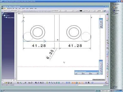Click the black color swatch

click(x=81, y=11)
